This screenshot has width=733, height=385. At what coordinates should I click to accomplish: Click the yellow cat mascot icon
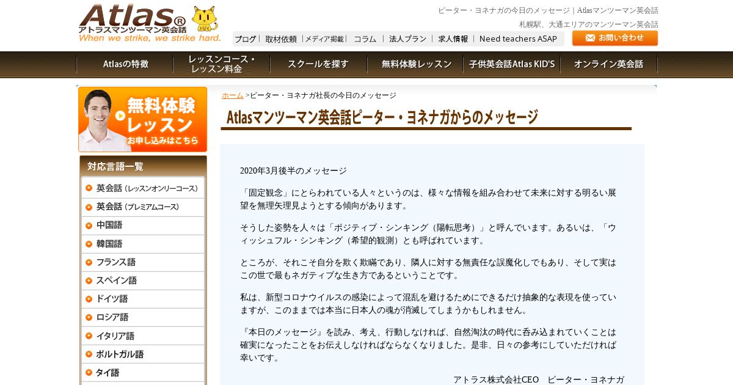[x=205, y=19]
